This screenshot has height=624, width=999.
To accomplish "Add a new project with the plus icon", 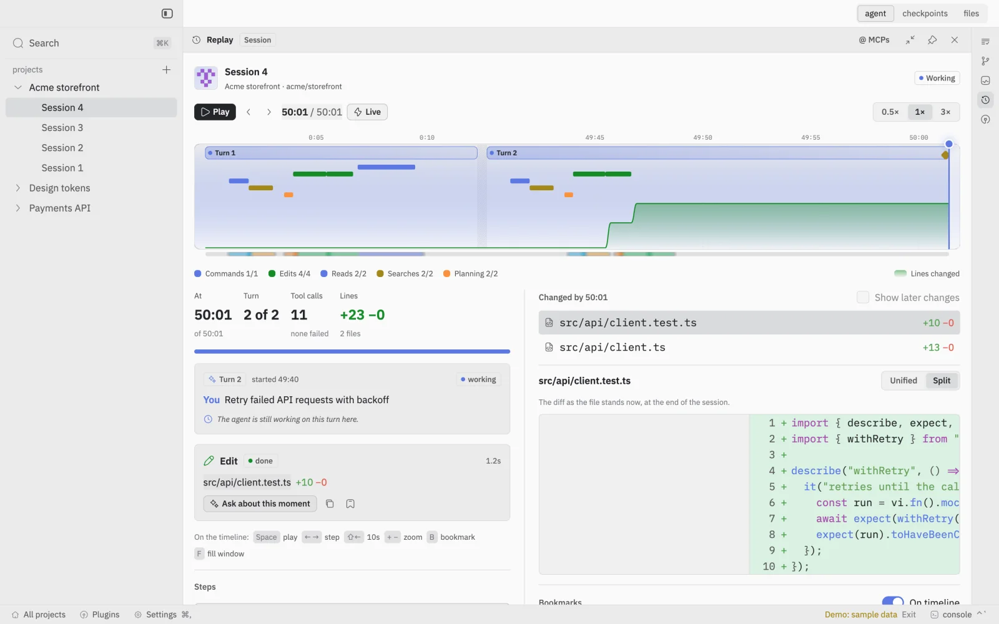I will point(166,69).
